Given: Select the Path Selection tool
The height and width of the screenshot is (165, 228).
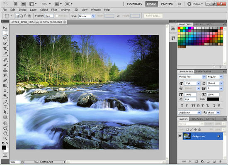Looking at the screenshot, I should click(5, 112).
